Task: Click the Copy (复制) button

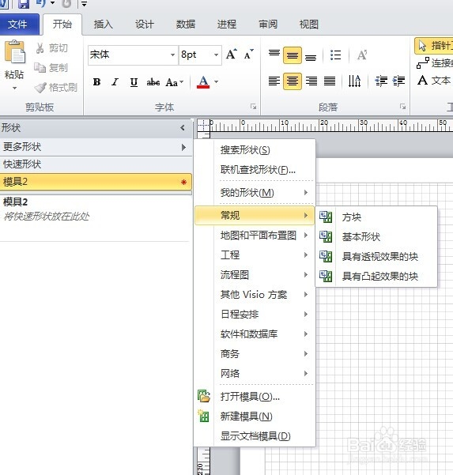Action: coord(51,67)
